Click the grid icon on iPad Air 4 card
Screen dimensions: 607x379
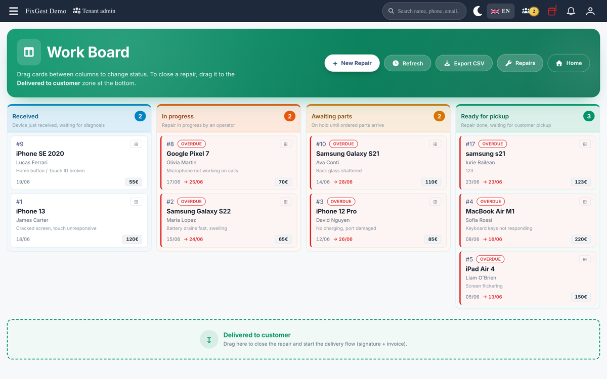coord(585,259)
